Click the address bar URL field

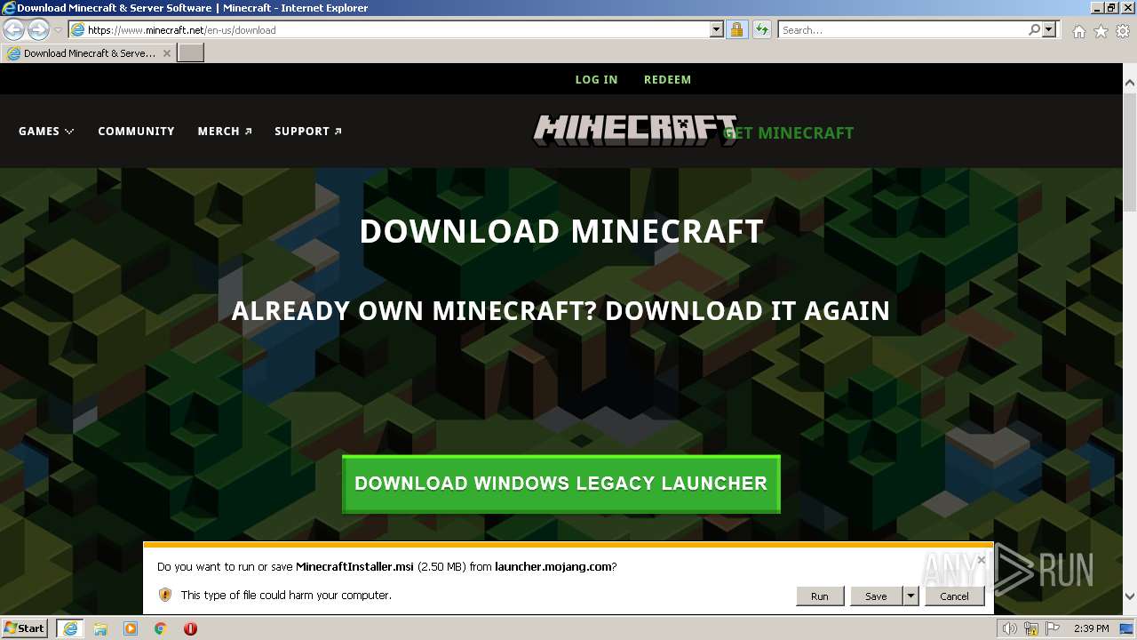(x=397, y=29)
